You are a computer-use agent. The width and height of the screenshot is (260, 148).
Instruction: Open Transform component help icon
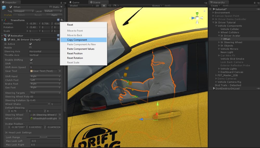pyautogui.click(x=58, y=20)
